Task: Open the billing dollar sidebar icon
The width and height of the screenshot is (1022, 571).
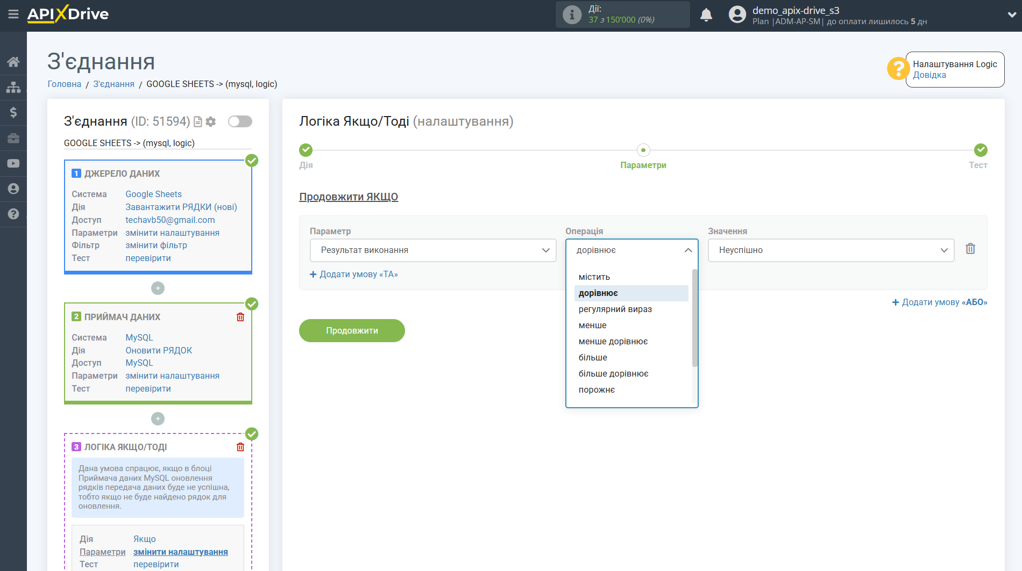Action: coord(13,112)
